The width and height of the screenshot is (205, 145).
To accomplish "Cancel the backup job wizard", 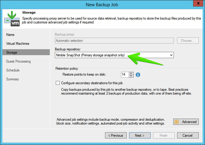I will [188, 136].
